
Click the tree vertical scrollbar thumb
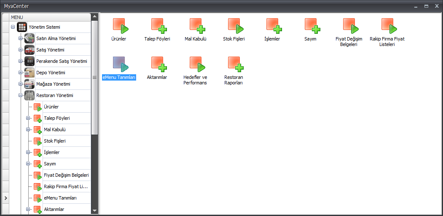pos(94,77)
